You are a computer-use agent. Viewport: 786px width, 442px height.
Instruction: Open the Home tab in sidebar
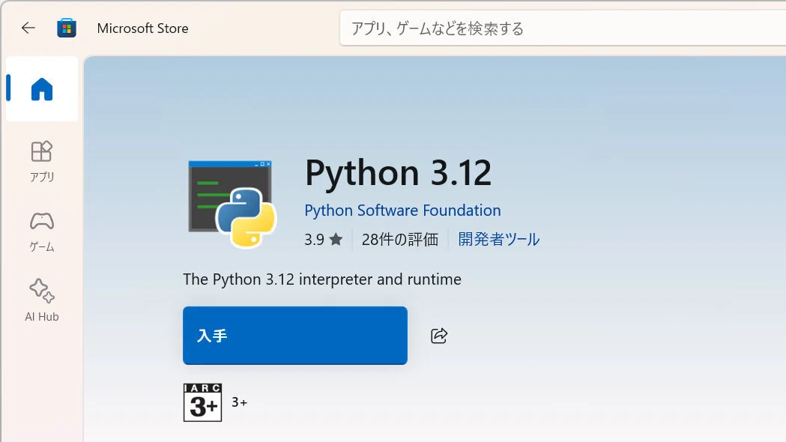42,88
